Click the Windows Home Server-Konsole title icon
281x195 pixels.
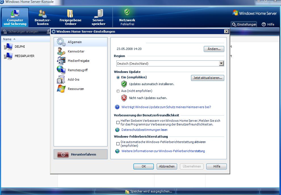(x=2, y=2)
